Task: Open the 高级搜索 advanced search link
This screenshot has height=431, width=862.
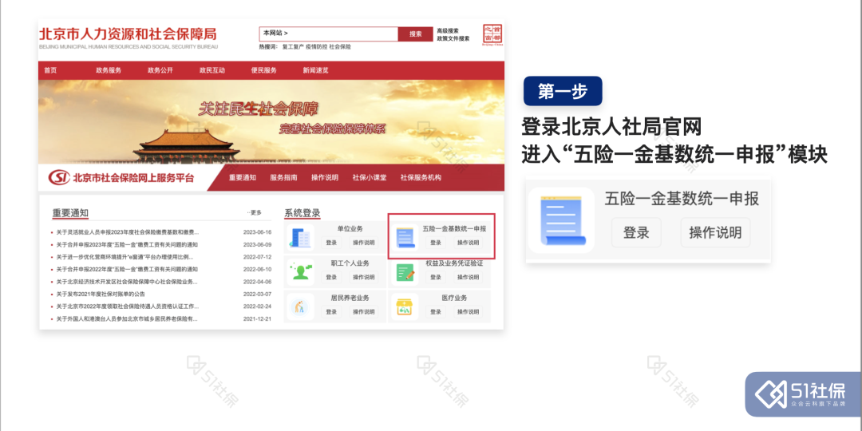Action: click(x=448, y=30)
